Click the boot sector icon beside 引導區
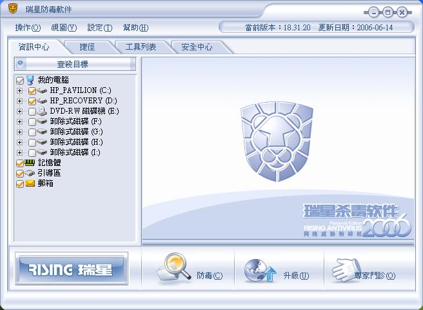This screenshot has height=310, width=423. (30, 173)
